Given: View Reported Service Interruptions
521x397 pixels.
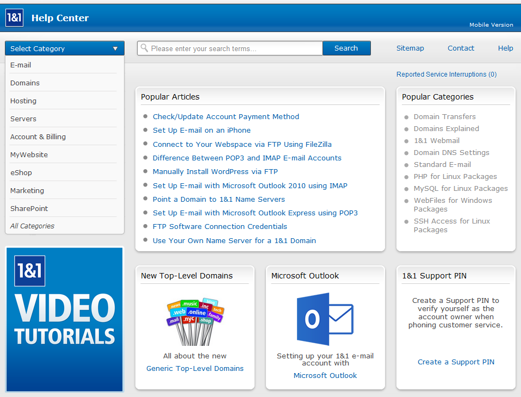Looking at the screenshot, I should tap(446, 75).
